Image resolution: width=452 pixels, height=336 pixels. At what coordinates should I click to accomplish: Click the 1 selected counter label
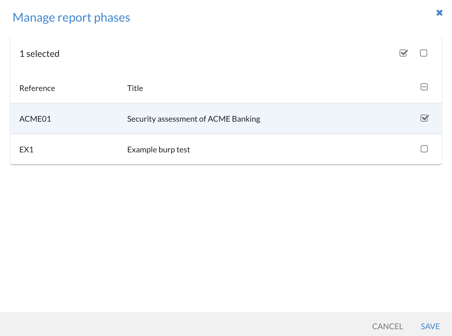pyautogui.click(x=39, y=54)
